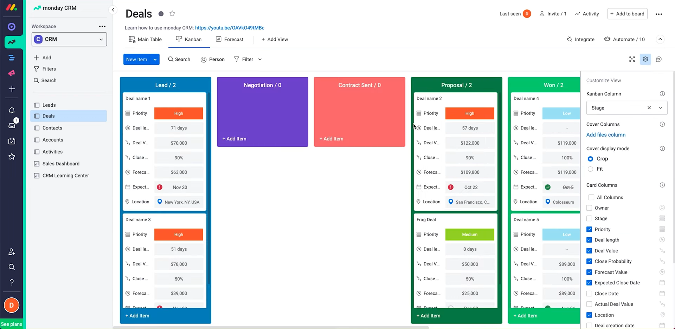Show info for Cover Columns setting
Image resolution: width=675 pixels, height=329 pixels.
tap(662, 124)
